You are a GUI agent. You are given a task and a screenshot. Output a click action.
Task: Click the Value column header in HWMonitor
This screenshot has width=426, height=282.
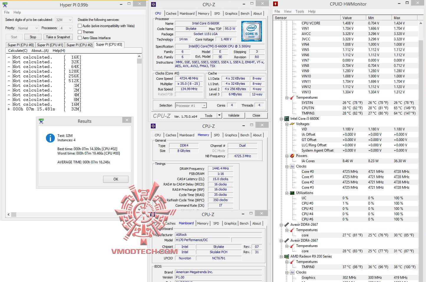click(x=353, y=18)
